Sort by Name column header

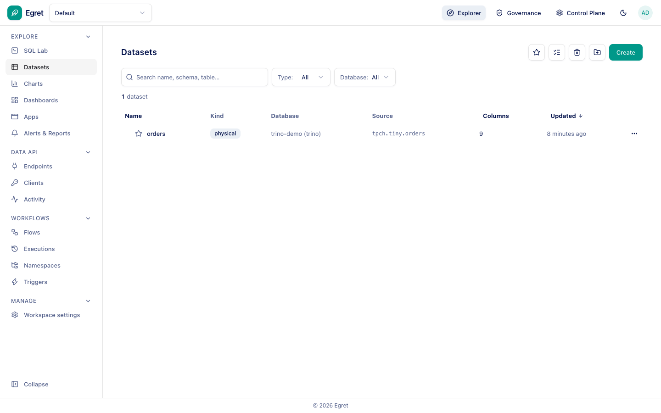pyautogui.click(x=133, y=116)
